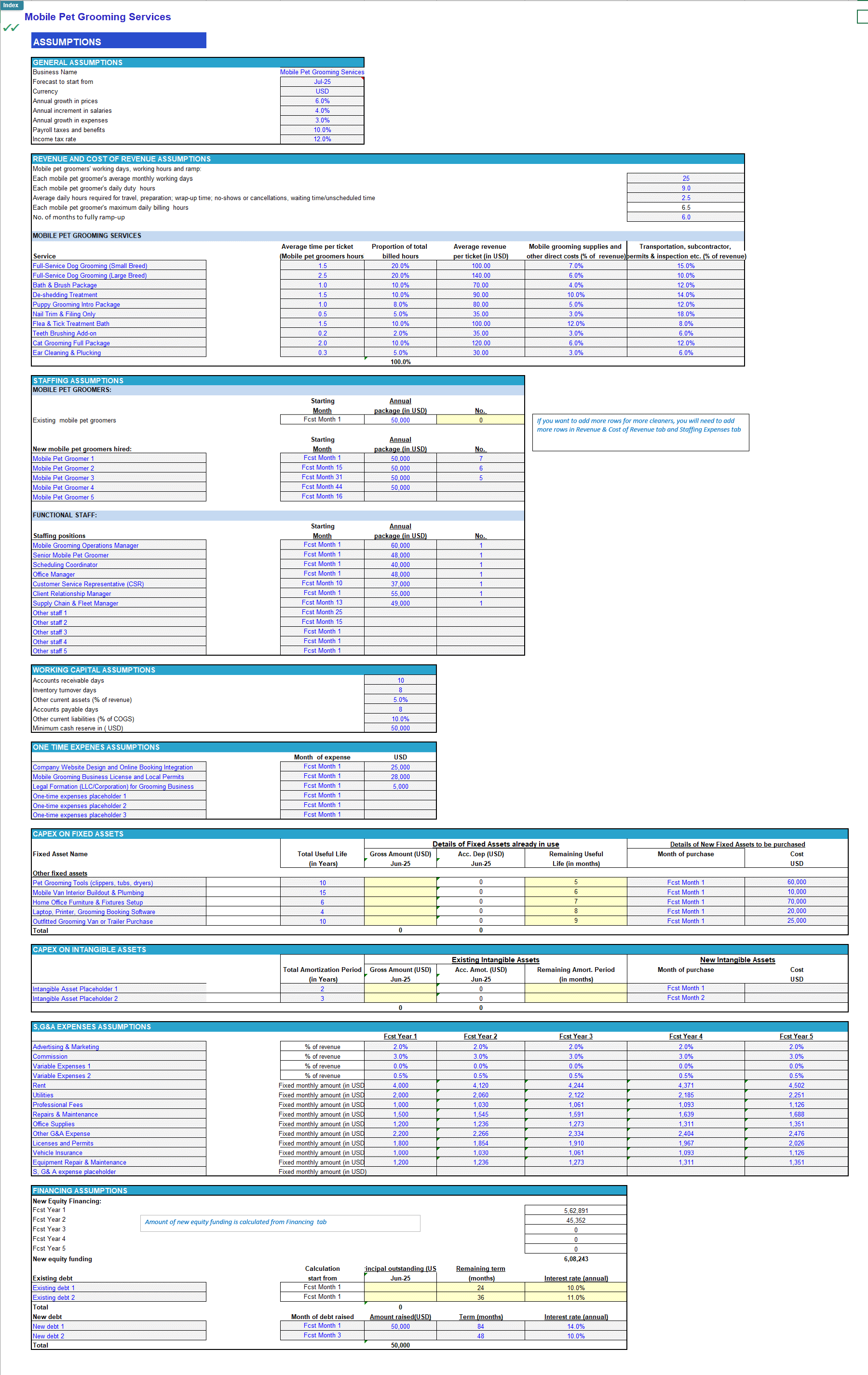Select the Existing debt 1 label
This screenshot has width=868, height=1375.
pyautogui.click(x=118, y=1288)
